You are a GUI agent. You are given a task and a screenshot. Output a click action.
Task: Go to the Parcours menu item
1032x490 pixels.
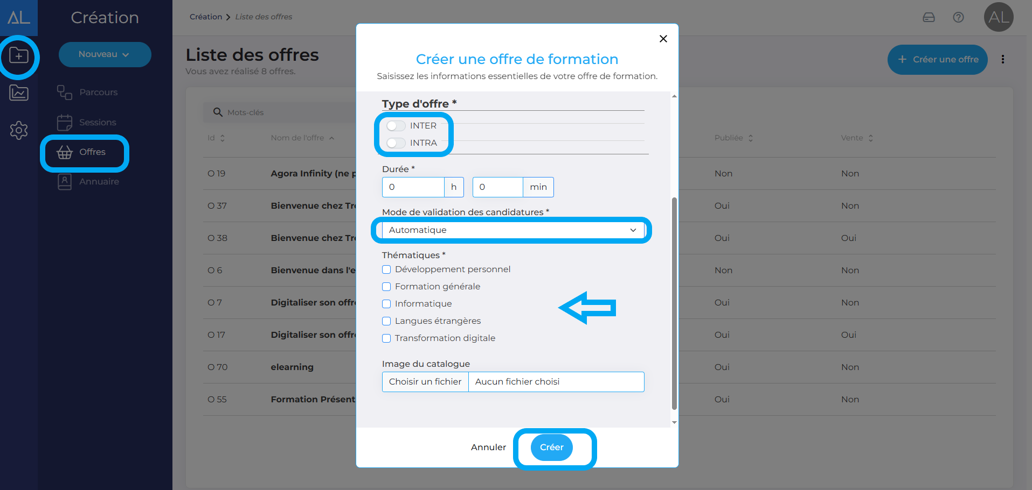(98, 93)
